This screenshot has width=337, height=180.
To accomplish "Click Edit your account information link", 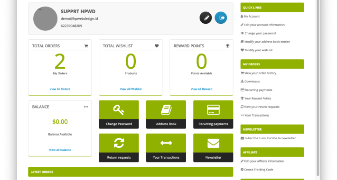I will 264,25.
